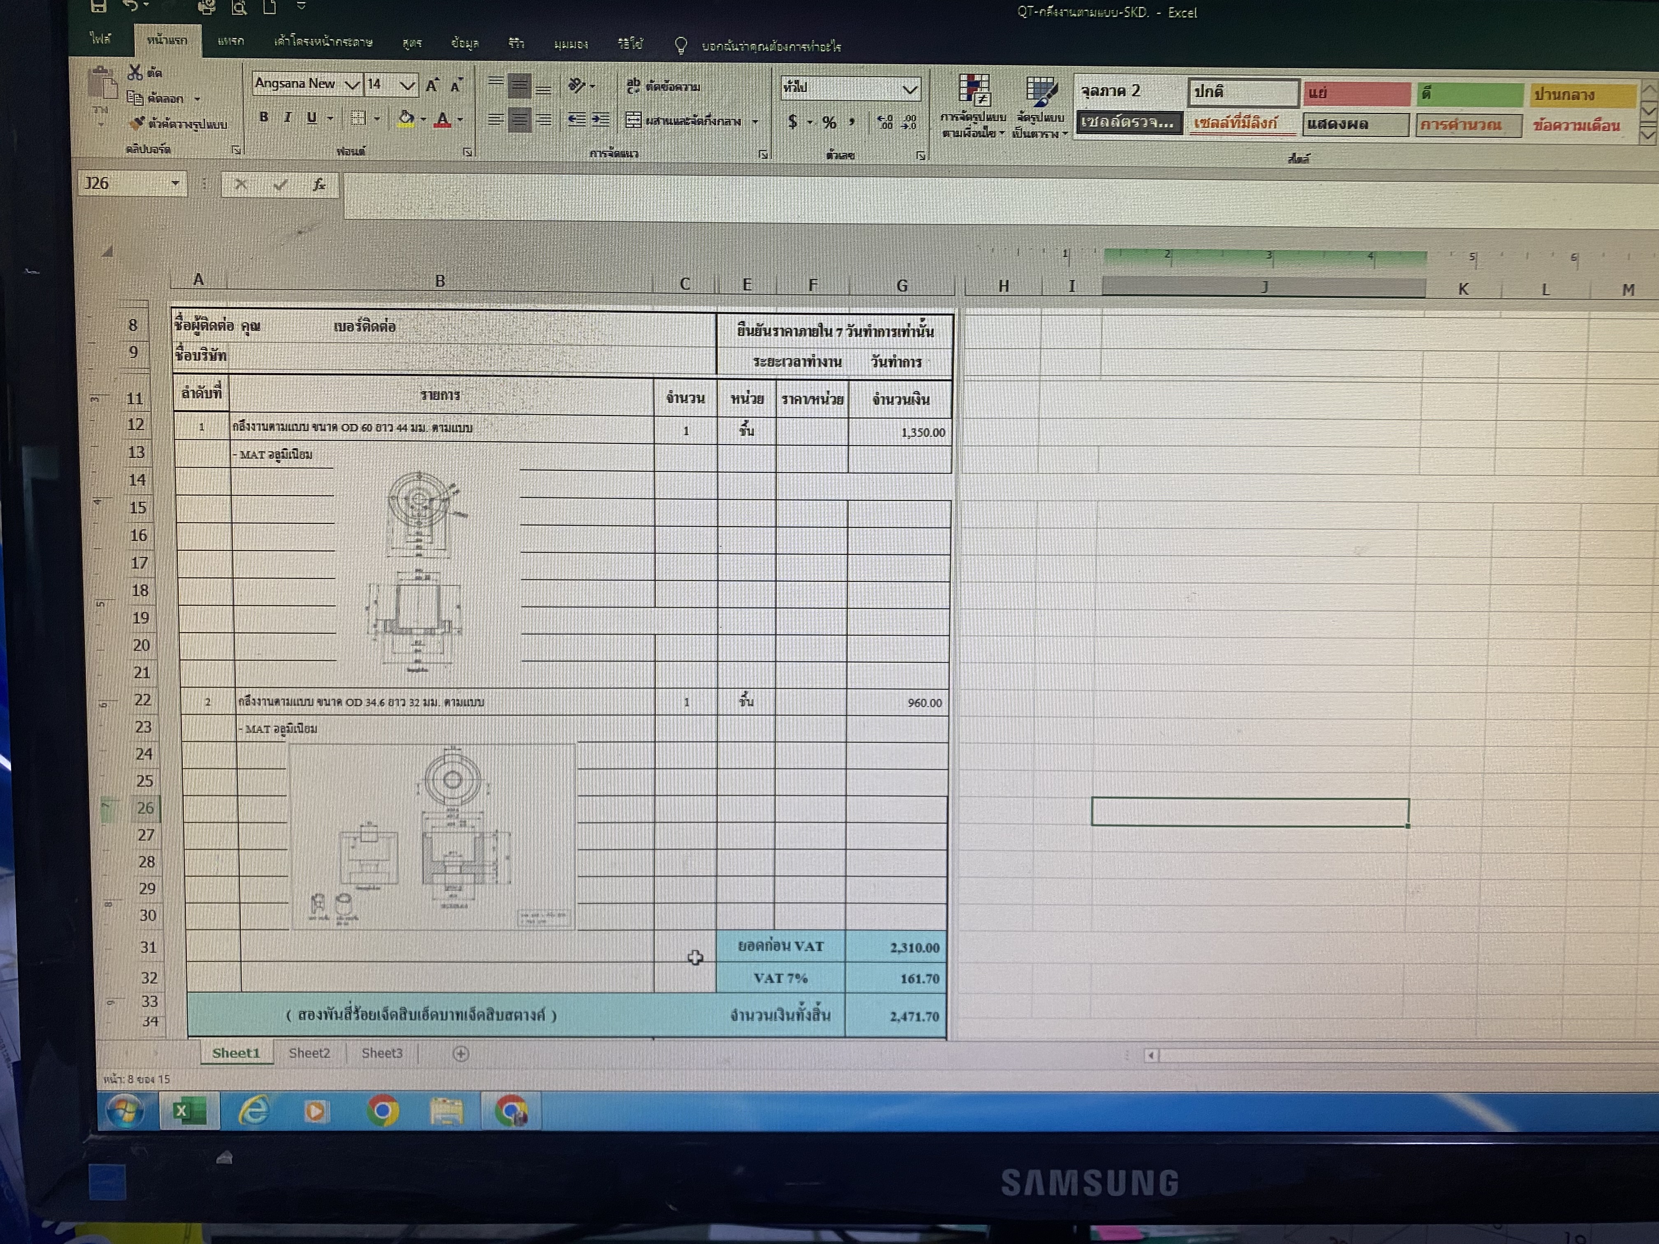This screenshot has height=1244, width=1659.
Task: Expand the fill color dropdown arrow
Action: click(423, 119)
